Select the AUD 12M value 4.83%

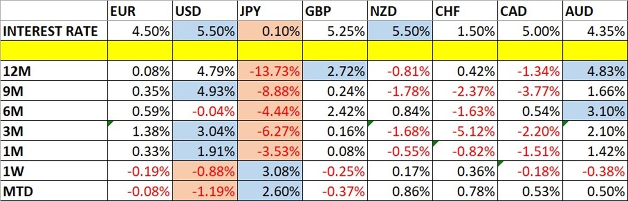click(x=595, y=72)
